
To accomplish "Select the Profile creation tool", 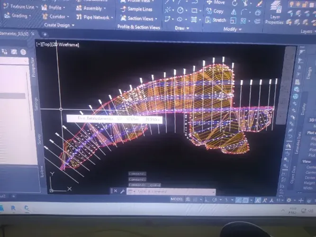I will point(51,8).
